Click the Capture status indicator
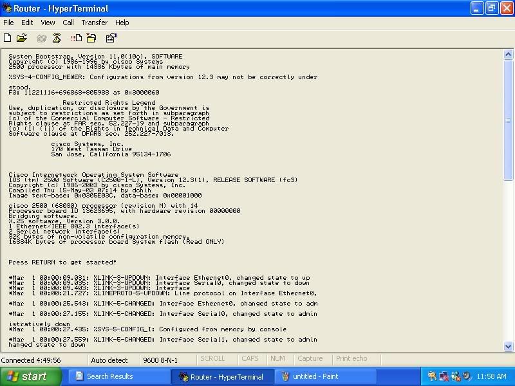 click(310, 359)
